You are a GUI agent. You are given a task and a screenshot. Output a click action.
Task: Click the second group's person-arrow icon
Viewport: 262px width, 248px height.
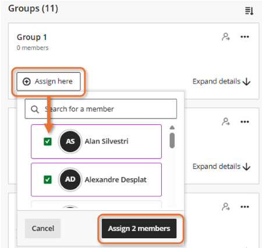click(226, 121)
